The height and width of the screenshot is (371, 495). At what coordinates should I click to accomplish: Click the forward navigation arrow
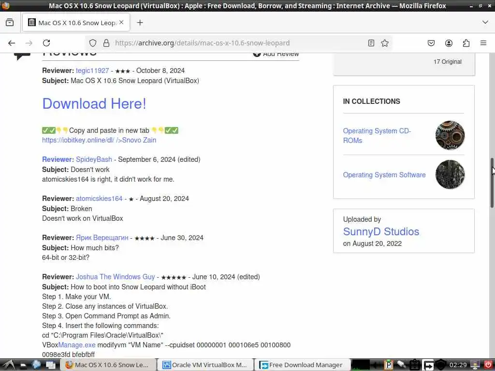tap(29, 43)
